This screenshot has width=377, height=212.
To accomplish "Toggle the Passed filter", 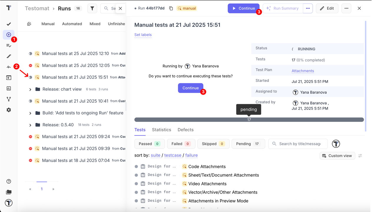I will coord(149,144).
